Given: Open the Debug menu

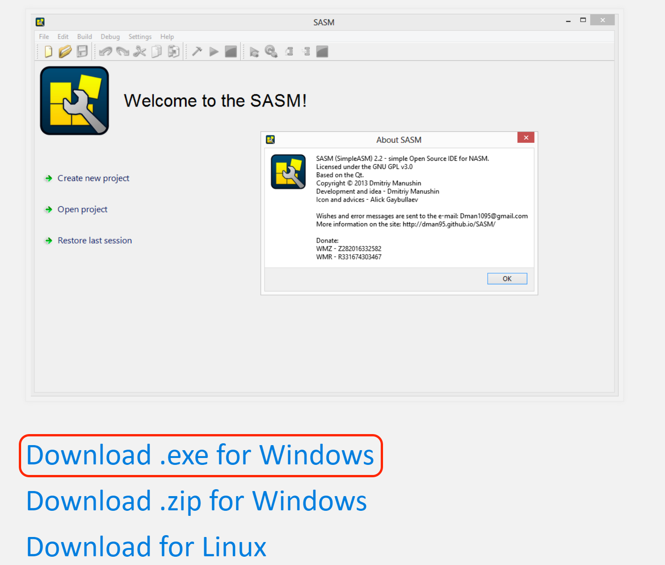Looking at the screenshot, I should (x=110, y=37).
